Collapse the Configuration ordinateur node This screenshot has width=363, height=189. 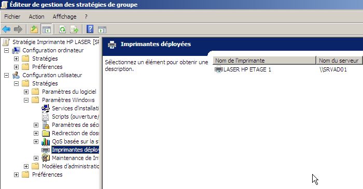pyautogui.click(x=6, y=50)
